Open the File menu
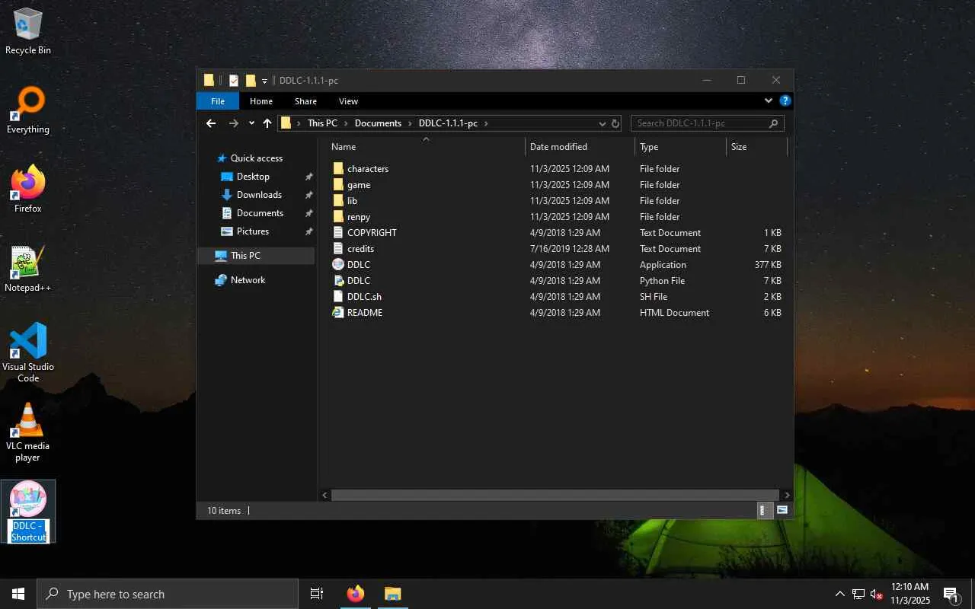The height and width of the screenshot is (609, 975). pyautogui.click(x=218, y=101)
